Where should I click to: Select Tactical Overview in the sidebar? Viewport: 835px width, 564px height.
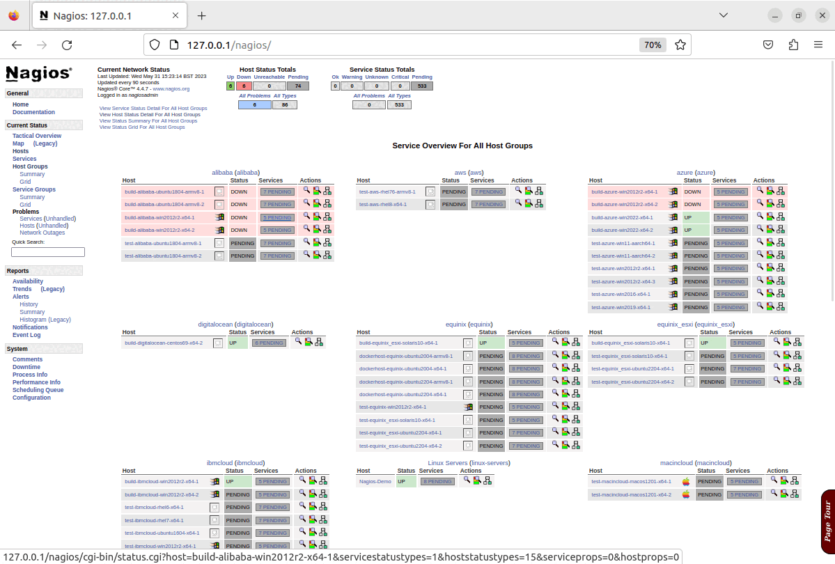(36, 135)
